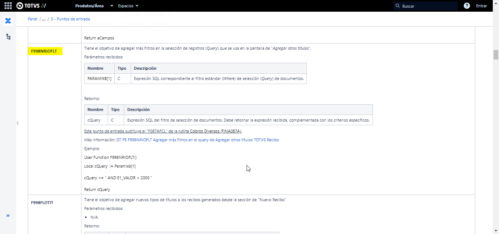The width and height of the screenshot is (499, 234).
Task: Click the Parámetros recibidos label under F998NRIOFLT
Action: (104, 57)
